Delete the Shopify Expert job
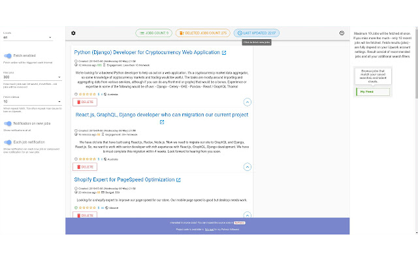Viewport: 418px width, 261px height. click(x=85, y=215)
